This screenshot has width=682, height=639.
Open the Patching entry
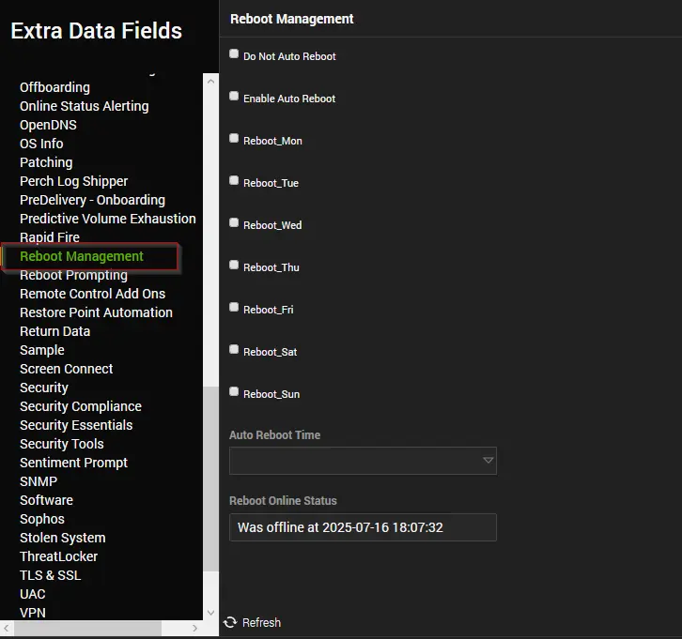(46, 162)
